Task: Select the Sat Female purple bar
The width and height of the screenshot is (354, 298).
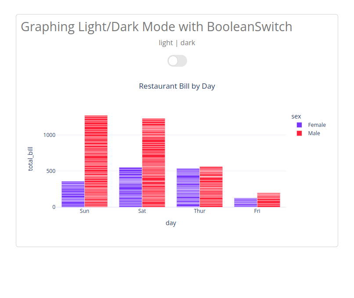Action: [x=130, y=187]
